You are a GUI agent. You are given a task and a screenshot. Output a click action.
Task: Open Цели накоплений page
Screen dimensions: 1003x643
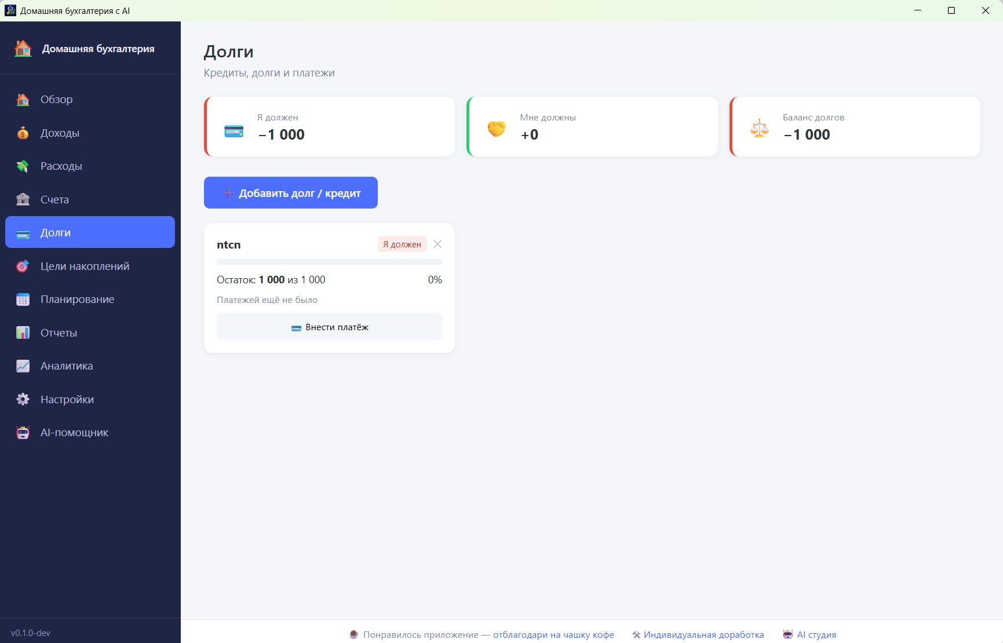click(x=90, y=266)
